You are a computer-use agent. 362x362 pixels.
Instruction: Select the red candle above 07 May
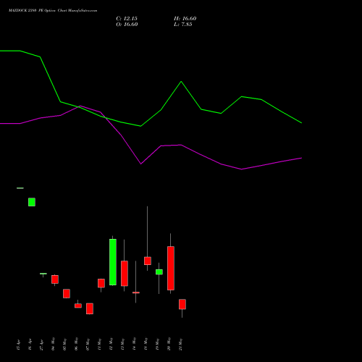(90, 308)
